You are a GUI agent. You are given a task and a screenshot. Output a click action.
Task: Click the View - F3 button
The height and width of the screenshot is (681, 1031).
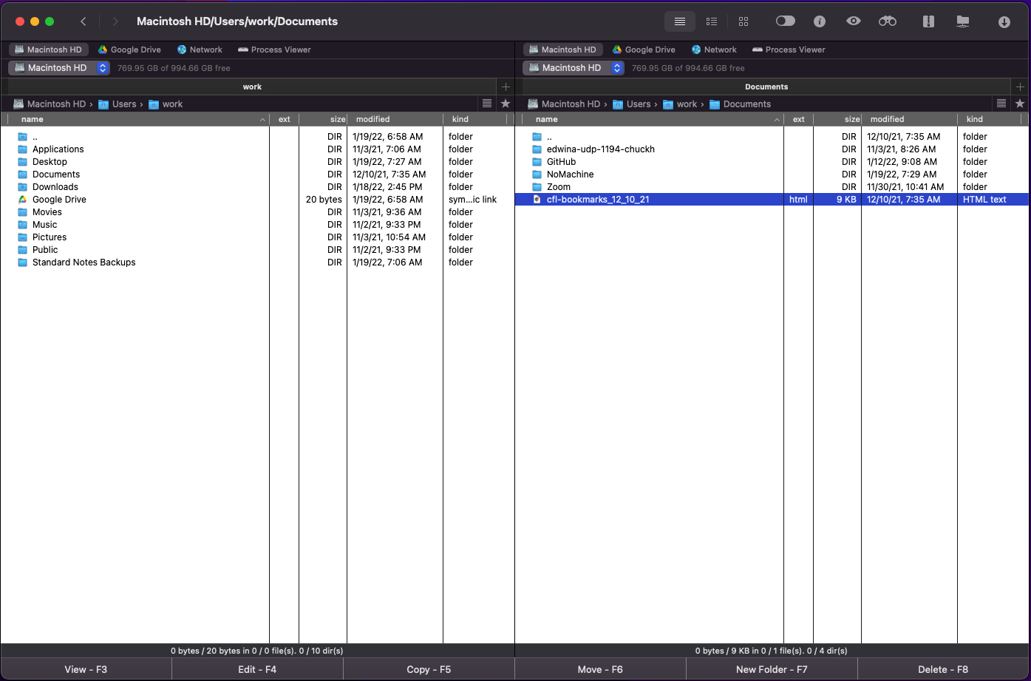[86, 669]
